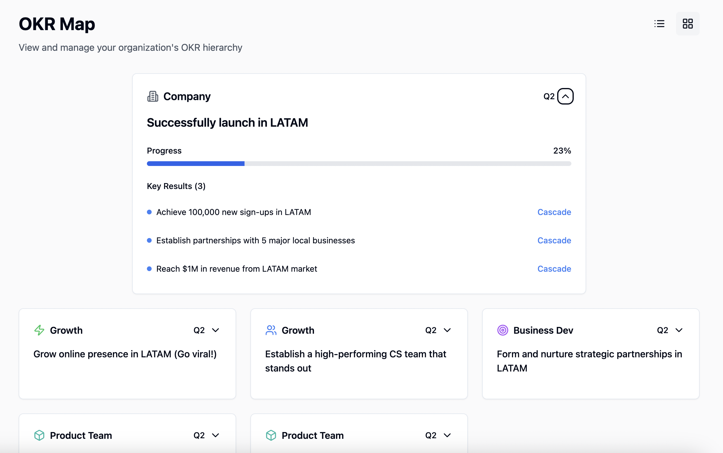Collapse the Company objective card
723x453 pixels.
pos(565,97)
